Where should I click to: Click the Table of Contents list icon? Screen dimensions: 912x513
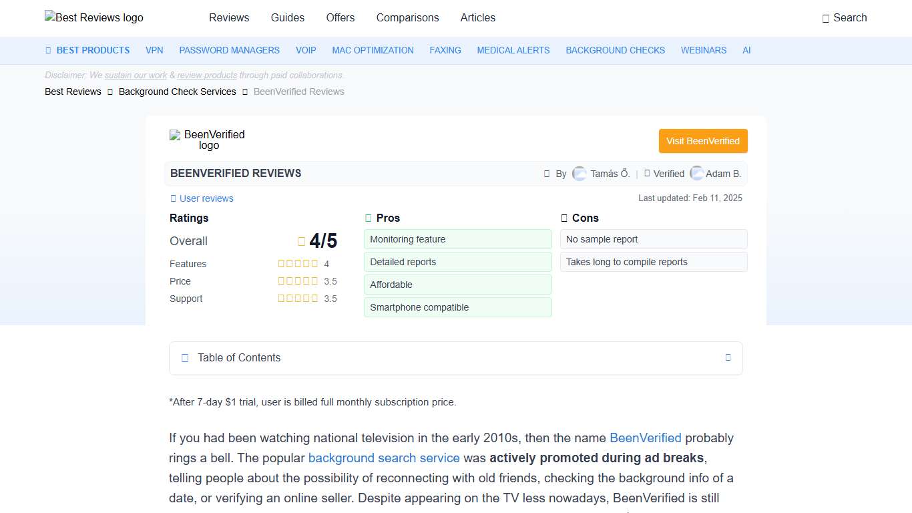(x=184, y=358)
